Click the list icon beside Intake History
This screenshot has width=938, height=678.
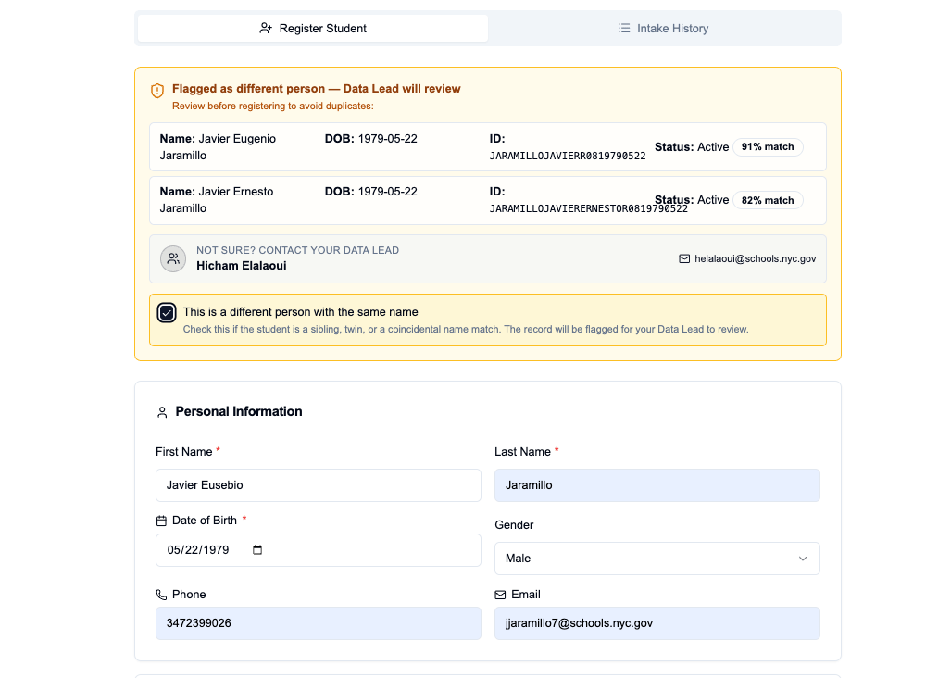624,28
